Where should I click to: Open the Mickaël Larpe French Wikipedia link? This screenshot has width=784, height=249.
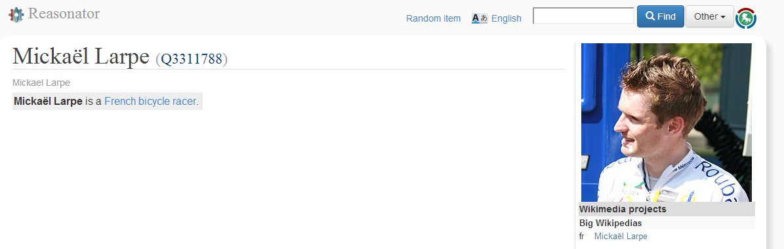tap(621, 236)
